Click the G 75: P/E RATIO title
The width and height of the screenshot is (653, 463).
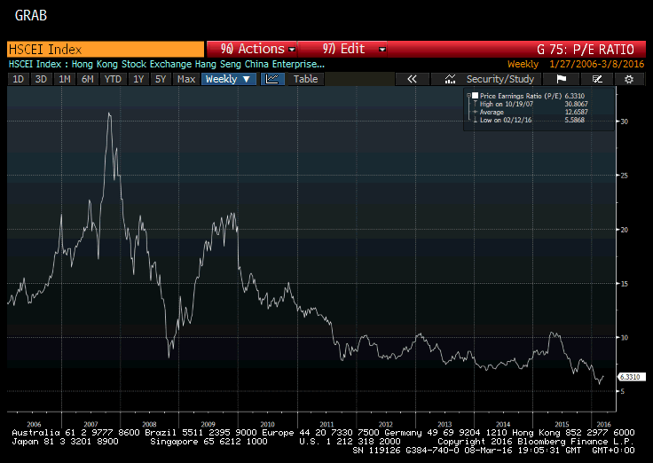tap(585, 50)
